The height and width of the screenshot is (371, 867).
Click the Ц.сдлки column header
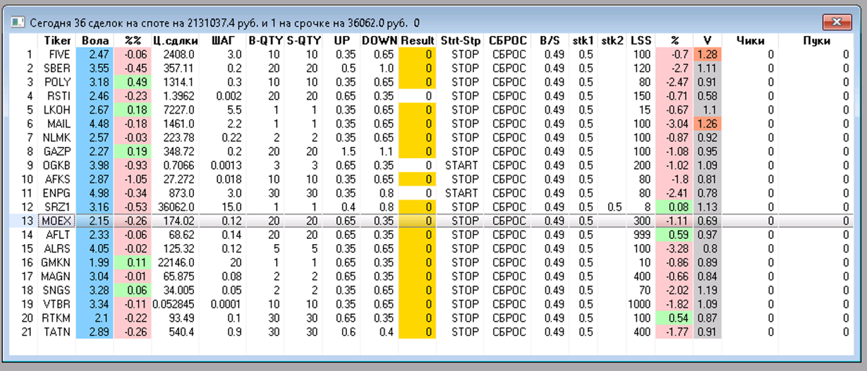175,41
